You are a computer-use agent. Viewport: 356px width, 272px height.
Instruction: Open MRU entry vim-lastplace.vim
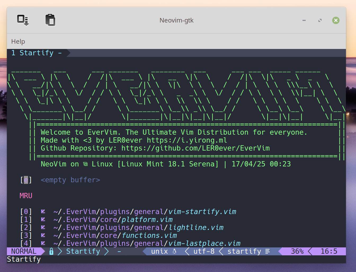[147, 243]
